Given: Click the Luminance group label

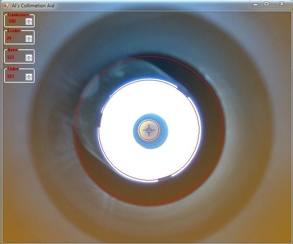Looking at the screenshot, I should tap(18, 15).
